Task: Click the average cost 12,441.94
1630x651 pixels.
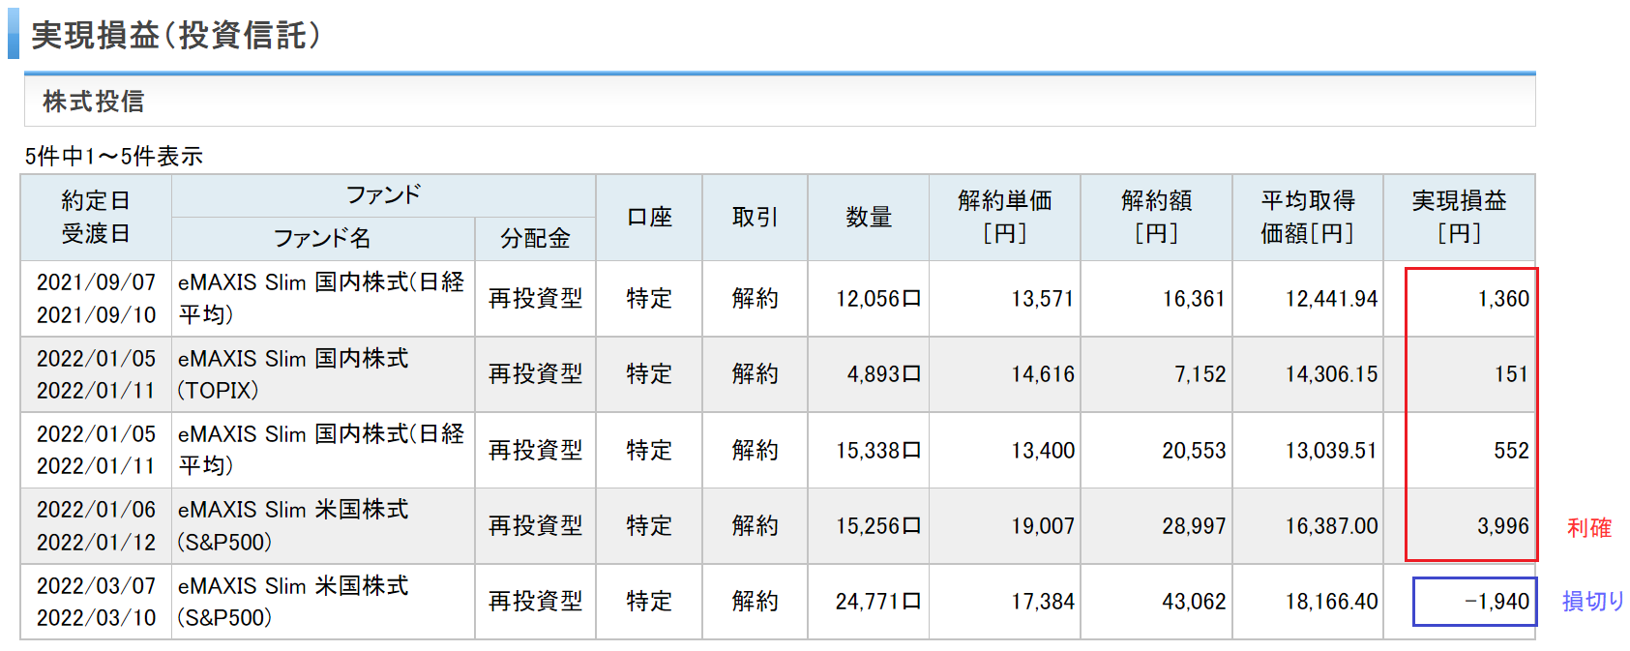Action: (1331, 299)
